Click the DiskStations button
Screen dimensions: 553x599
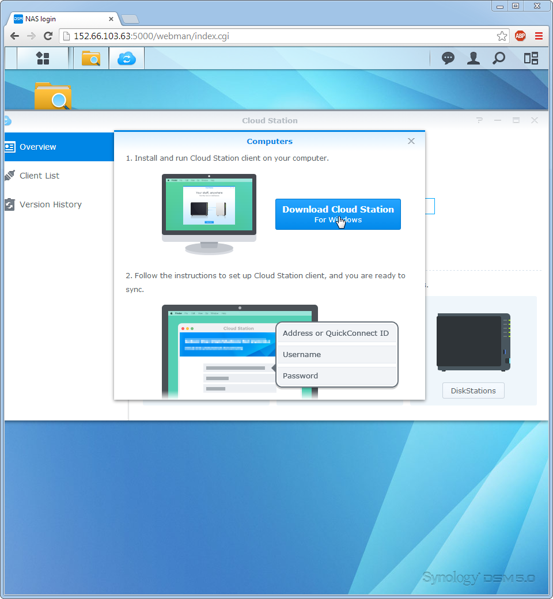(473, 391)
